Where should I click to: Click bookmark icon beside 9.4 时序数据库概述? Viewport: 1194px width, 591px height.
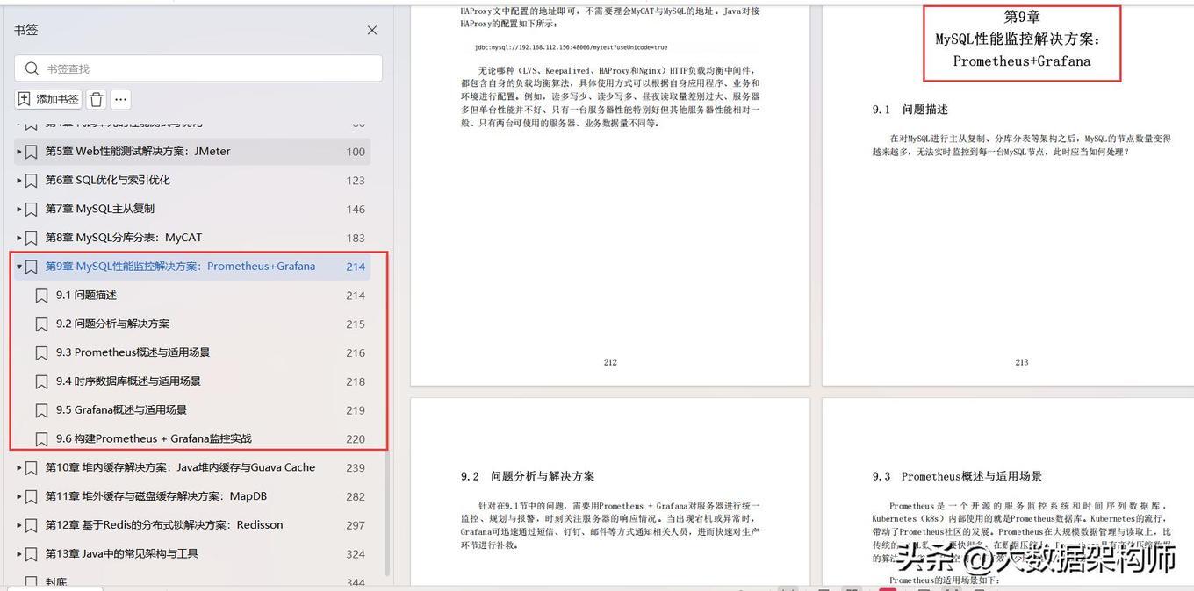[41, 382]
